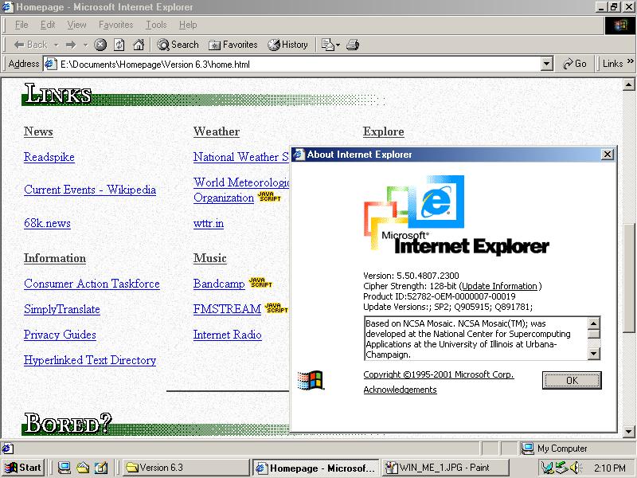Click the third quick launch icon
Screen dimensions: 637x478
[x=101, y=468]
